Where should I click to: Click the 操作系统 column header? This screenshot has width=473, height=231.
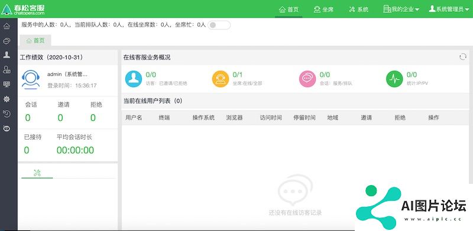pos(203,118)
